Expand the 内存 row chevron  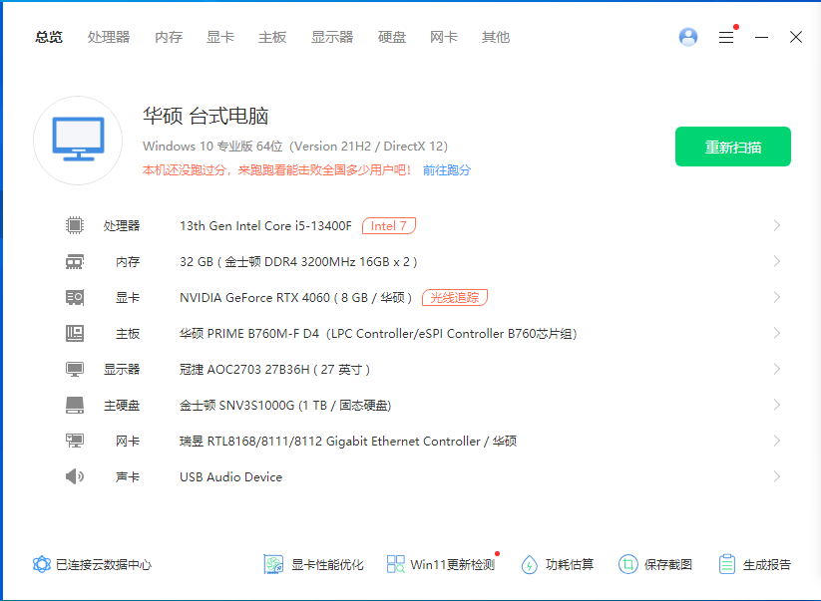(x=777, y=261)
